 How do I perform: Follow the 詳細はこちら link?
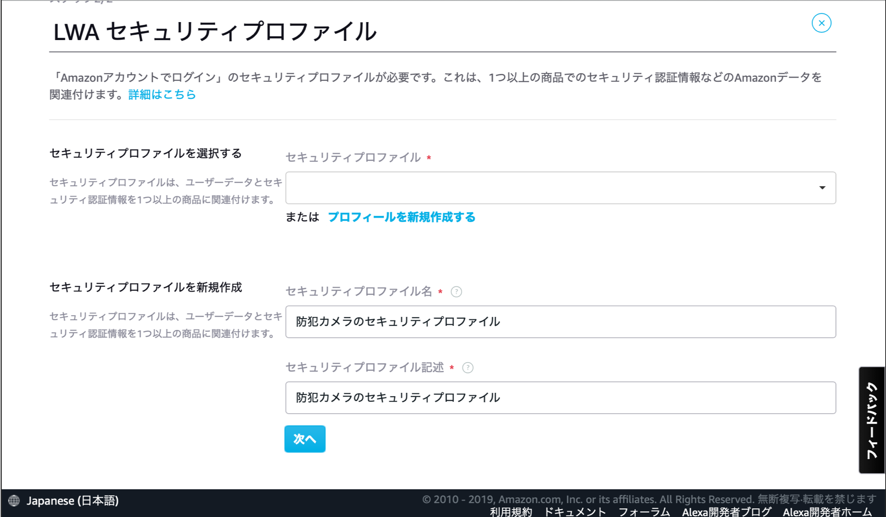[x=161, y=95]
